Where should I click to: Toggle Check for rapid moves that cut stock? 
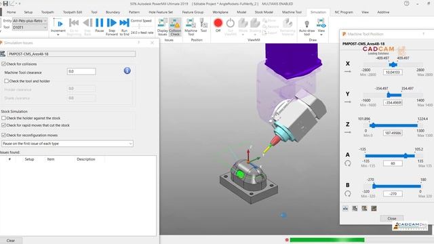pos(3,125)
